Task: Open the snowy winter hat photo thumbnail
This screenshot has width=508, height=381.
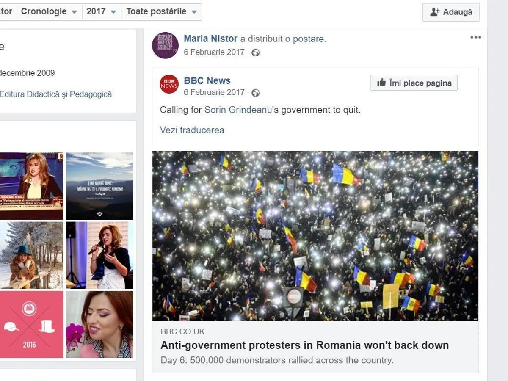Action: 31,255
